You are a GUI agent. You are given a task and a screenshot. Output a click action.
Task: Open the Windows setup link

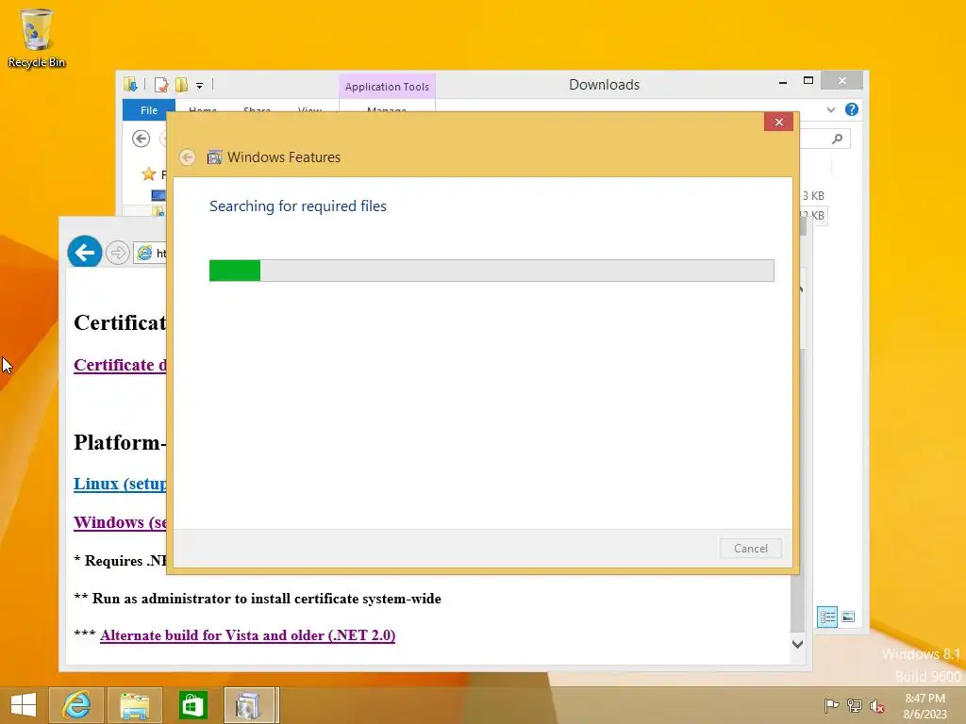pyautogui.click(x=120, y=522)
